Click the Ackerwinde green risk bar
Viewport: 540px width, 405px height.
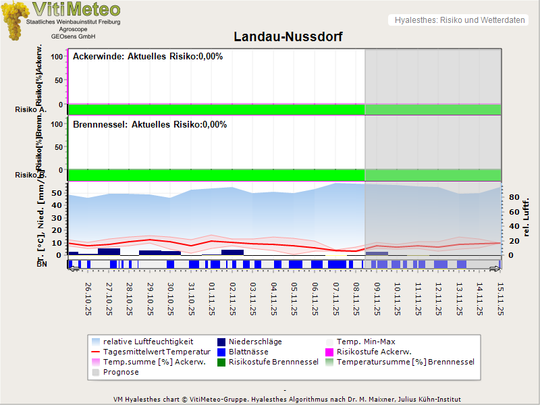tap(216, 109)
